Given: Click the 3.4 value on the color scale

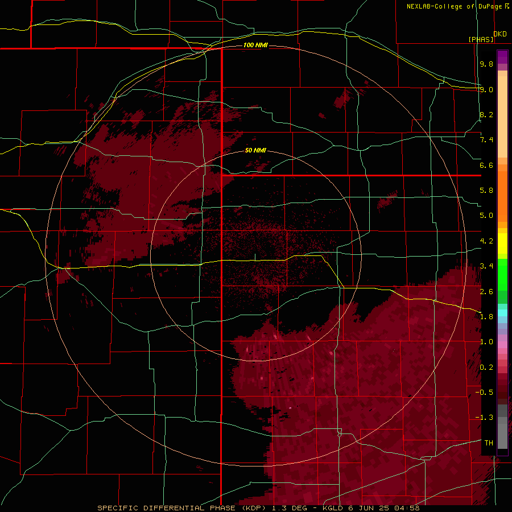Looking at the screenshot, I should 486,266.
